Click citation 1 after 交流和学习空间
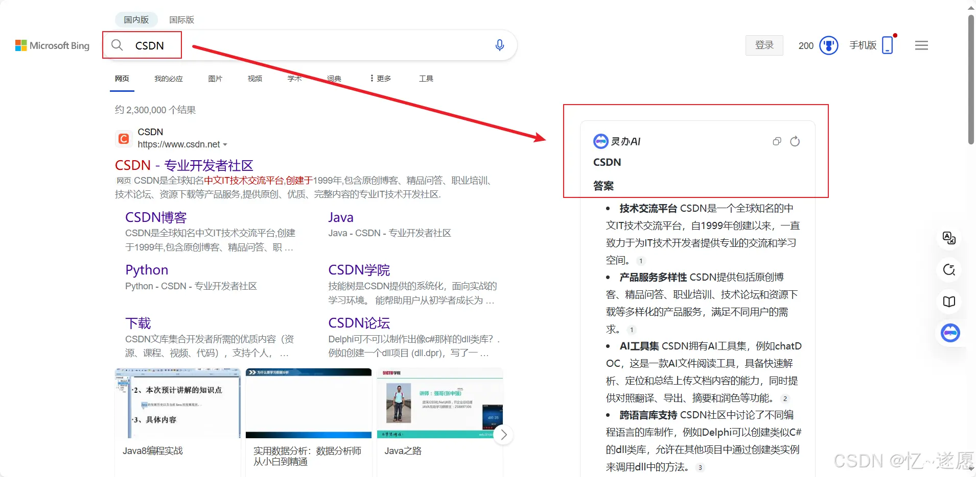 click(641, 261)
